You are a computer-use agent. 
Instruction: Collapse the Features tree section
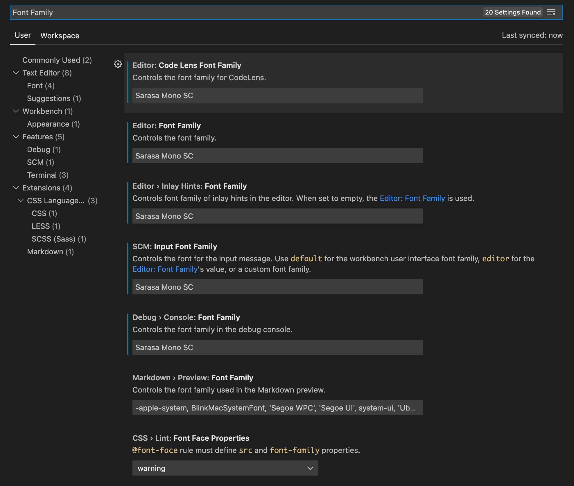pos(16,137)
